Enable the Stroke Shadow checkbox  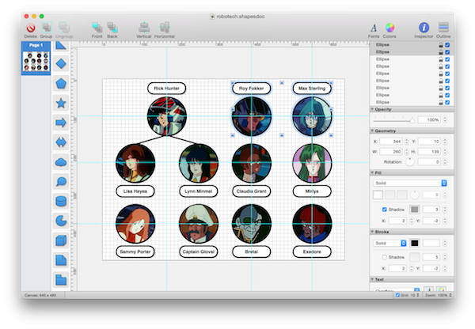385,257
